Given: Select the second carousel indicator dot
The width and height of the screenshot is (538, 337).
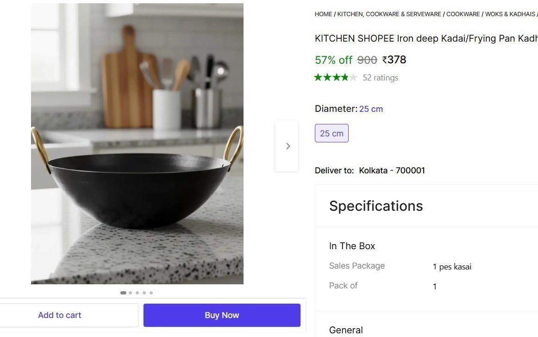Looking at the screenshot, I should tap(131, 293).
